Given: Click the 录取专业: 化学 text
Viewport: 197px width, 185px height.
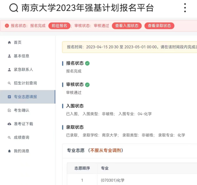Looking at the screenshot, I should click(x=172, y=135).
